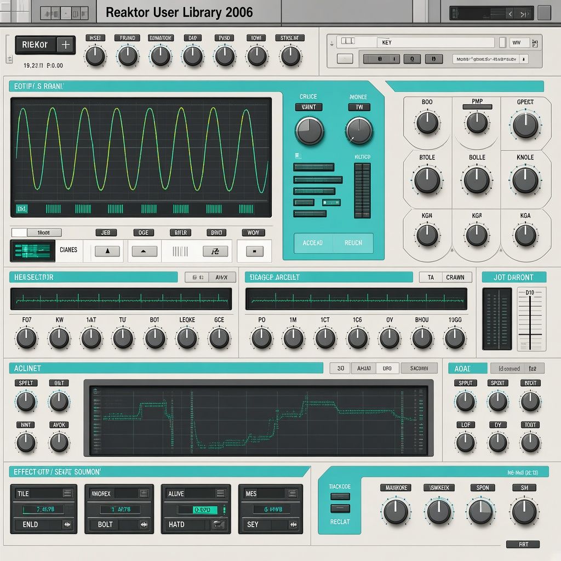Viewport: 561px width, 561px height.
Task: Toggle the blank button left of the 0 I buttons
Action: pyautogui.click(x=345, y=59)
